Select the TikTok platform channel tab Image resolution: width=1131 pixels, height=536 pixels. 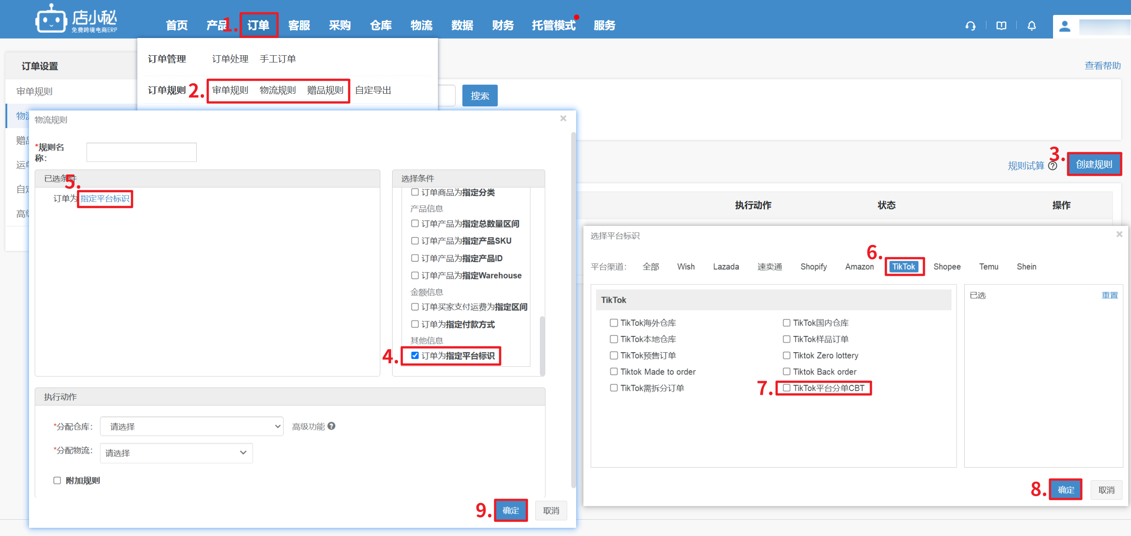[903, 267]
